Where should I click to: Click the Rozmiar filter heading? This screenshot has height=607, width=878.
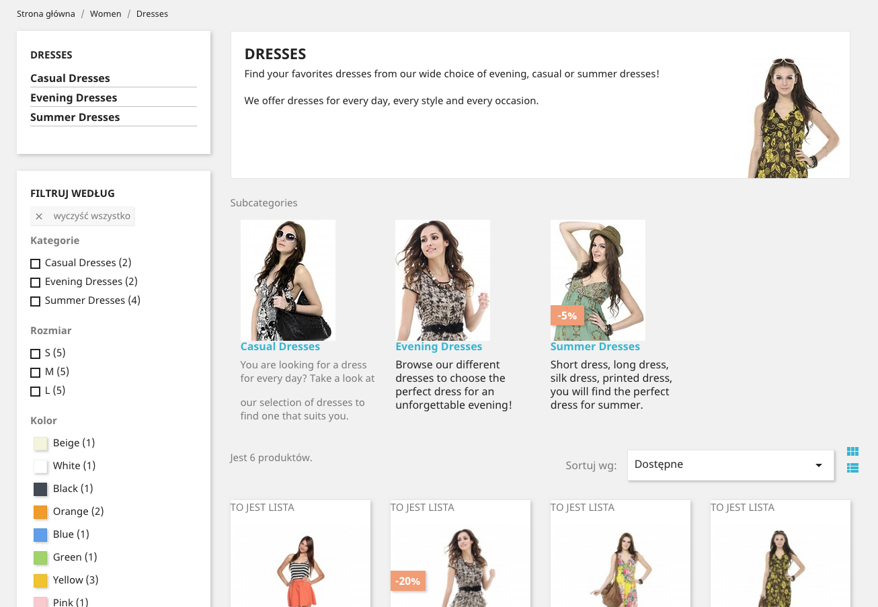[x=51, y=331]
